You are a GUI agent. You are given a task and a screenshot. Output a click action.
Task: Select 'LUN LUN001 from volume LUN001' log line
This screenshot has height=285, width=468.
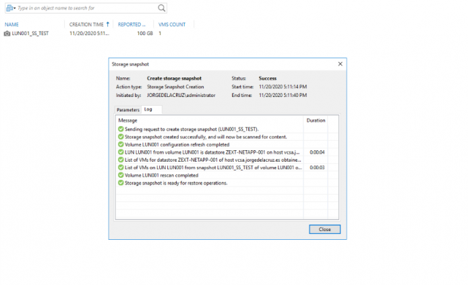[x=212, y=152]
